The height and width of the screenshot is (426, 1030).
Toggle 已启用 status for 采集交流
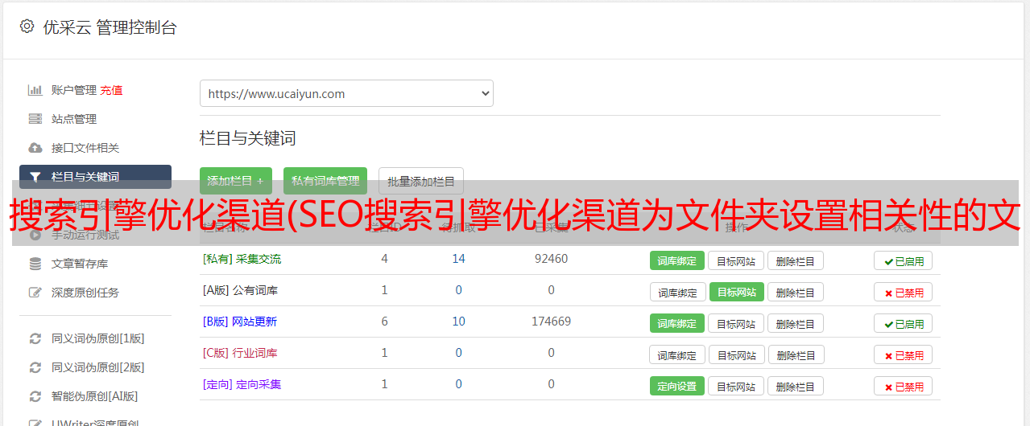pyautogui.click(x=903, y=260)
